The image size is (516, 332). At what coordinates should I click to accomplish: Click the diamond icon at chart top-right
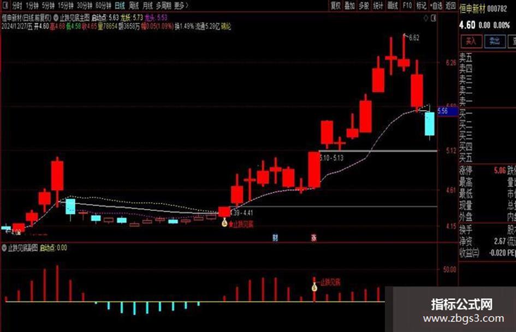click(426, 19)
